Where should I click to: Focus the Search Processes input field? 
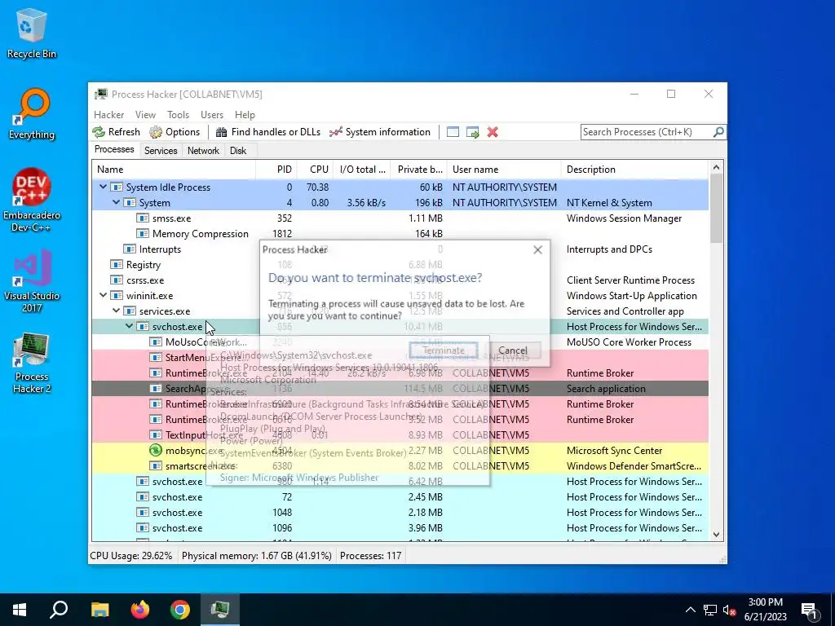tap(647, 132)
